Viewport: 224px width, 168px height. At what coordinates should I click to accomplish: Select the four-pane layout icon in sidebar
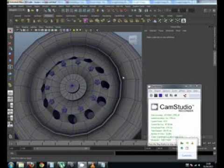(x=10, y=99)
